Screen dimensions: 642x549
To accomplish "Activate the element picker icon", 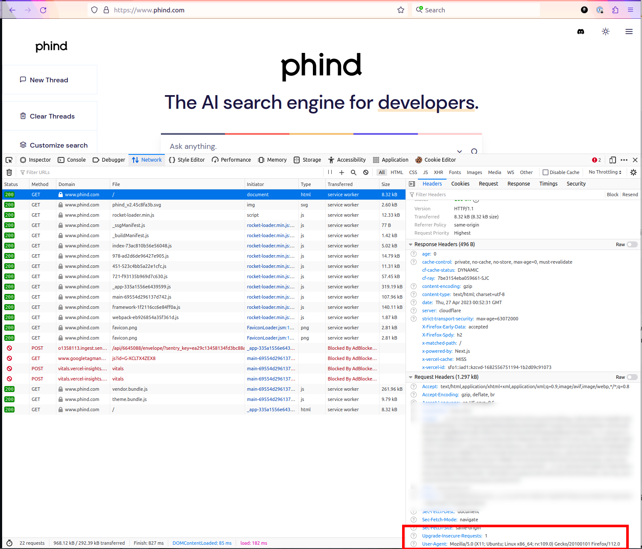I will (x=9, y=160).
